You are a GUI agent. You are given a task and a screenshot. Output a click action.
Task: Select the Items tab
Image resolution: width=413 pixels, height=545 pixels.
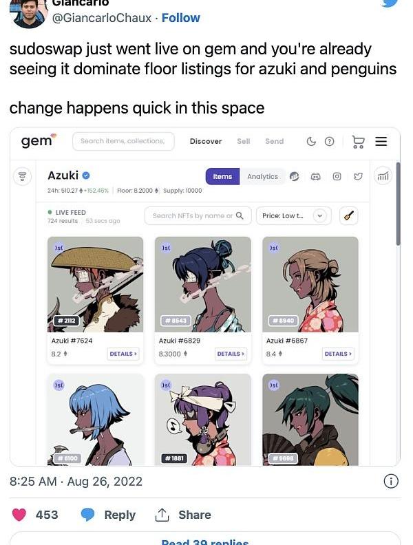point(222,177)
